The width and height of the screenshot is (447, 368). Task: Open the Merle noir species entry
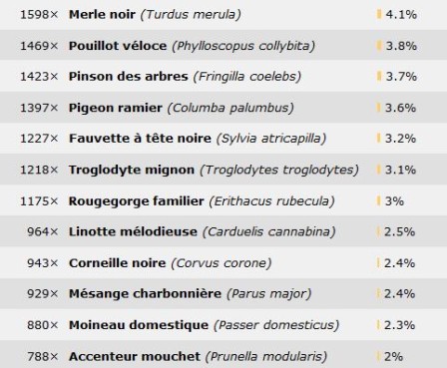pos(102,15)
